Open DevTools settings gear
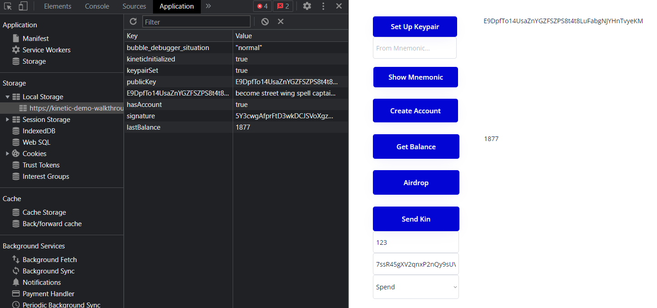Screen dimensions: 657x308 pyautogui.click(x=307, y=6)
